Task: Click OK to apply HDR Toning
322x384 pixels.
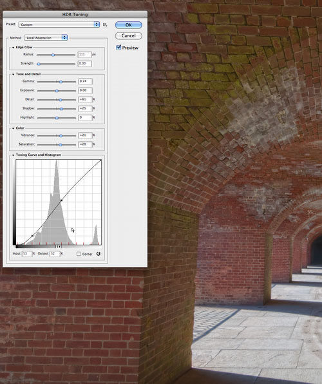Action: pyautogui.click(x=128, y=25)
